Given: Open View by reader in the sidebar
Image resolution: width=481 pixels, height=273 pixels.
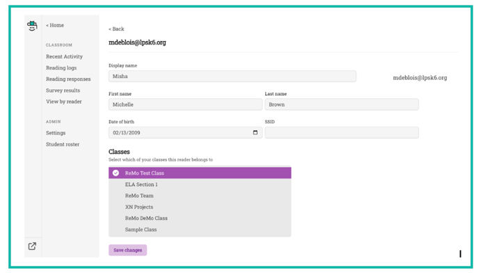Looking at the screenshot, I should coord(64,102).
